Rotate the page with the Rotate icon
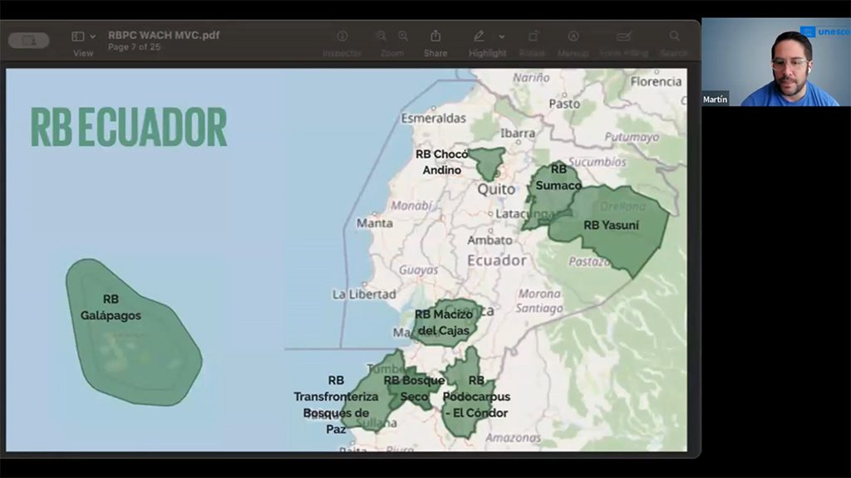 (x=533, y=37)
